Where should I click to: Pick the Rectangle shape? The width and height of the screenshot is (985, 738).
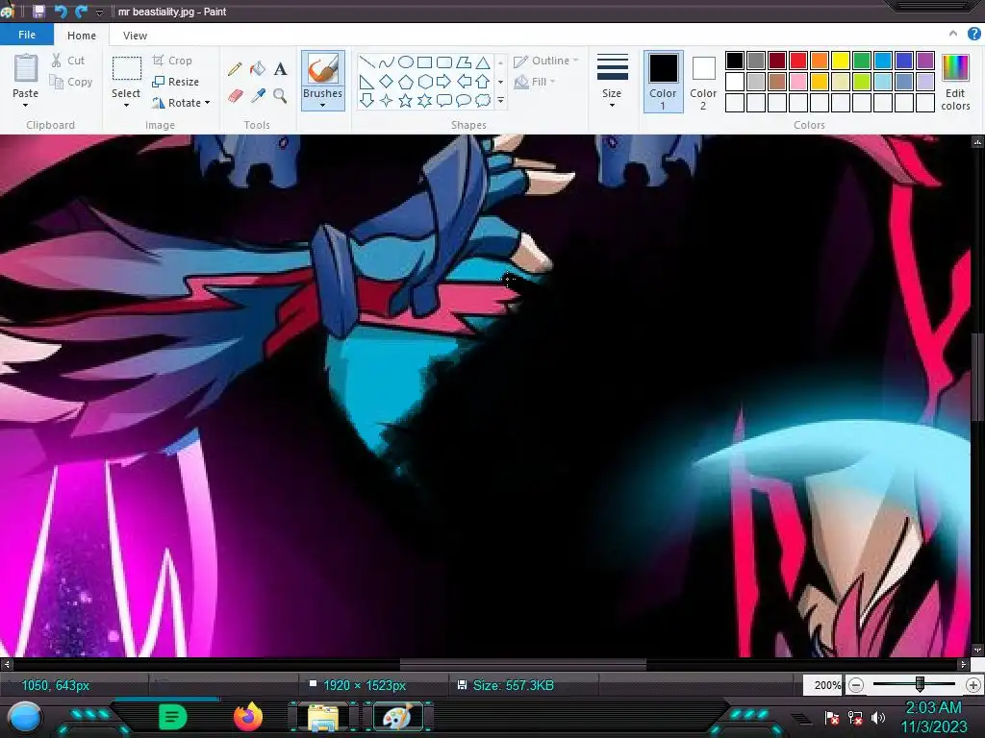424,62
